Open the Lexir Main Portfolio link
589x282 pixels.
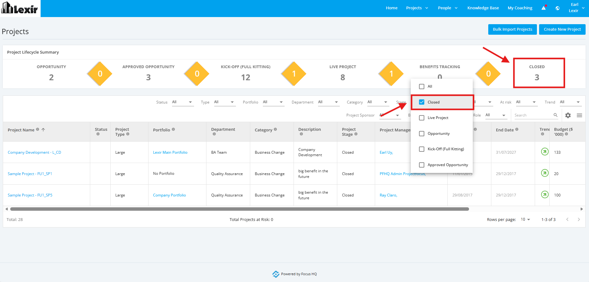pyautogui.click(x=170, y=152)
